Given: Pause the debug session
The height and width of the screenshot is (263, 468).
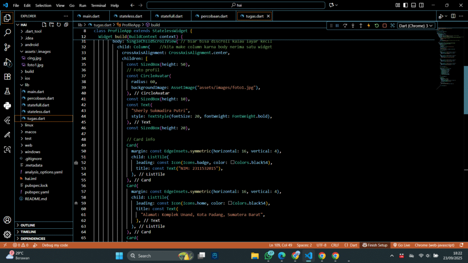Looking at the screenshot, I should (x=337, y=26).
